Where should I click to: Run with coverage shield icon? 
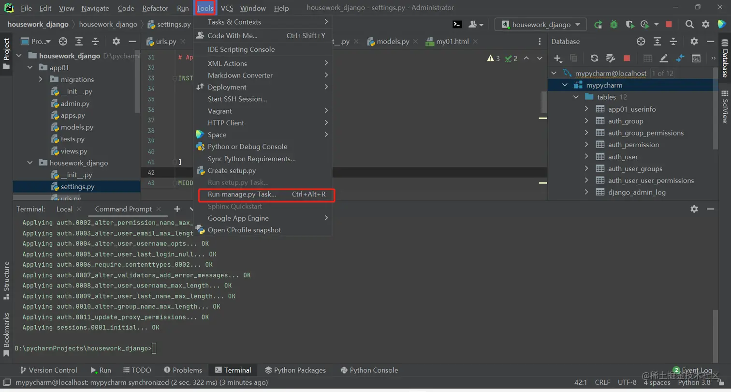click(x=629, y=24)
